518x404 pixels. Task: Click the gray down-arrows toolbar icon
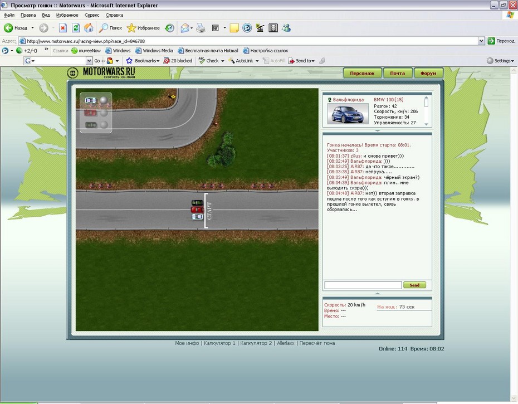point(273,28)
